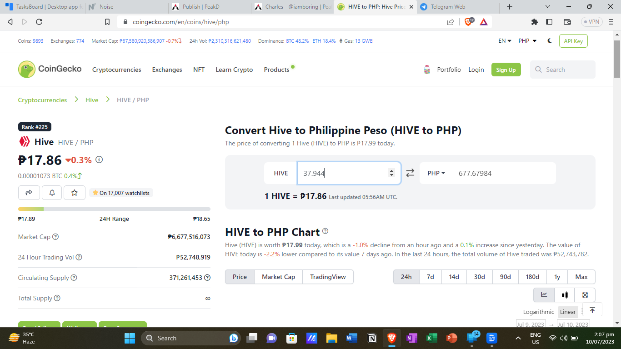Select the Max chart range
Image resolution: width=621 pixels, height=349 pixels.
(581, 277)
